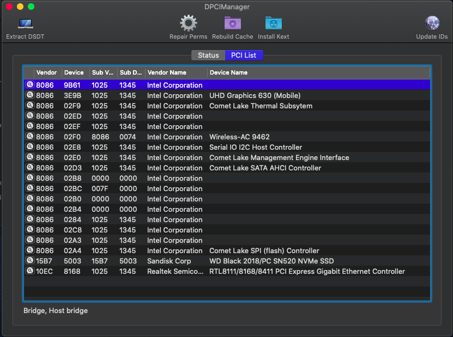Click lookup icon in device 02F9 row
This screenshot has height=337, width=453.
30,105
